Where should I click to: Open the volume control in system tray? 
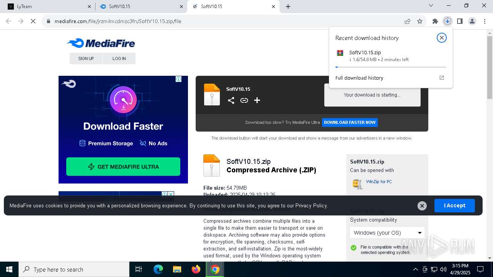[x=443, y=269]
